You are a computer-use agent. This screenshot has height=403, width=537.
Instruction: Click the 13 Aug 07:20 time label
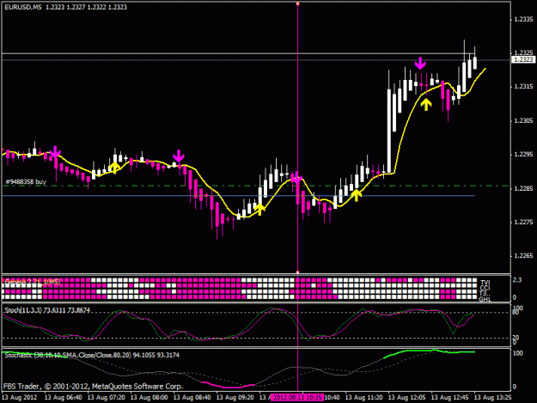(107, 397)
